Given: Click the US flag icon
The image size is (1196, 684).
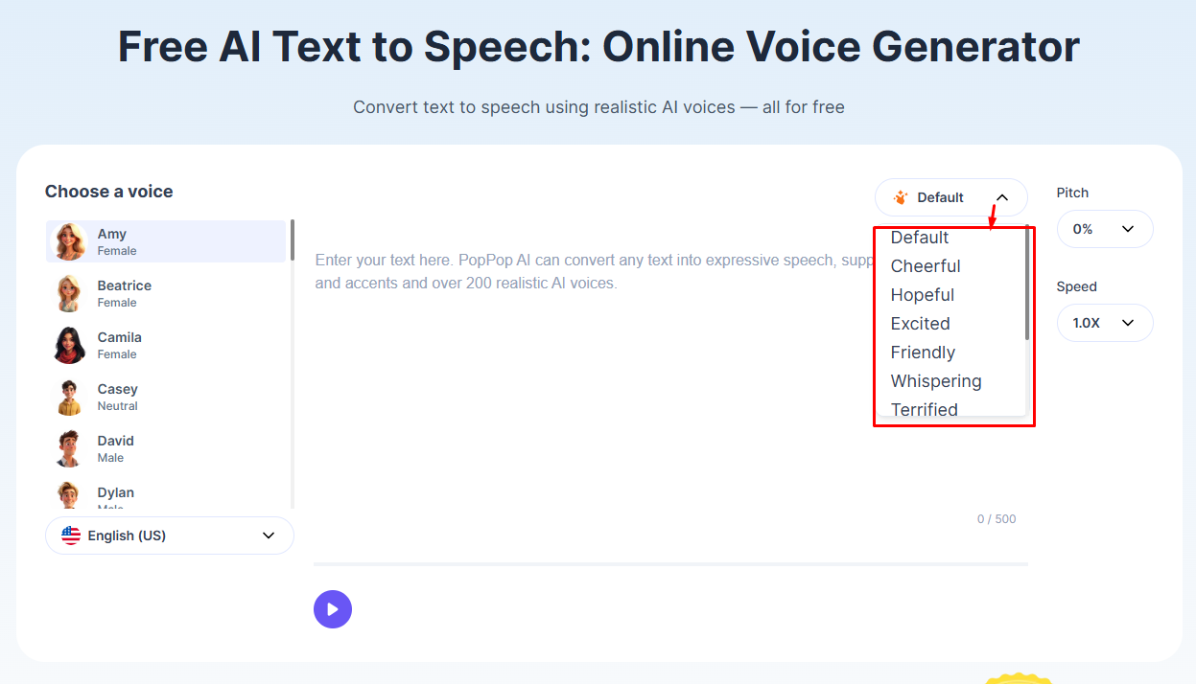Looking at the screenshot, I should click(x=71, y=536).
